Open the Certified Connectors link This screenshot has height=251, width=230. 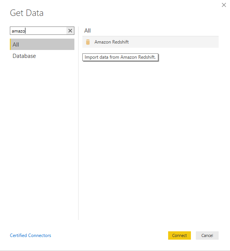tap(30, 235)
